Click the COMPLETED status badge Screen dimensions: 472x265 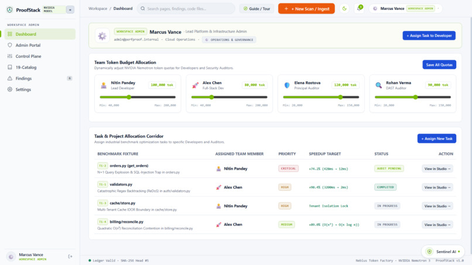pos(385,187)
